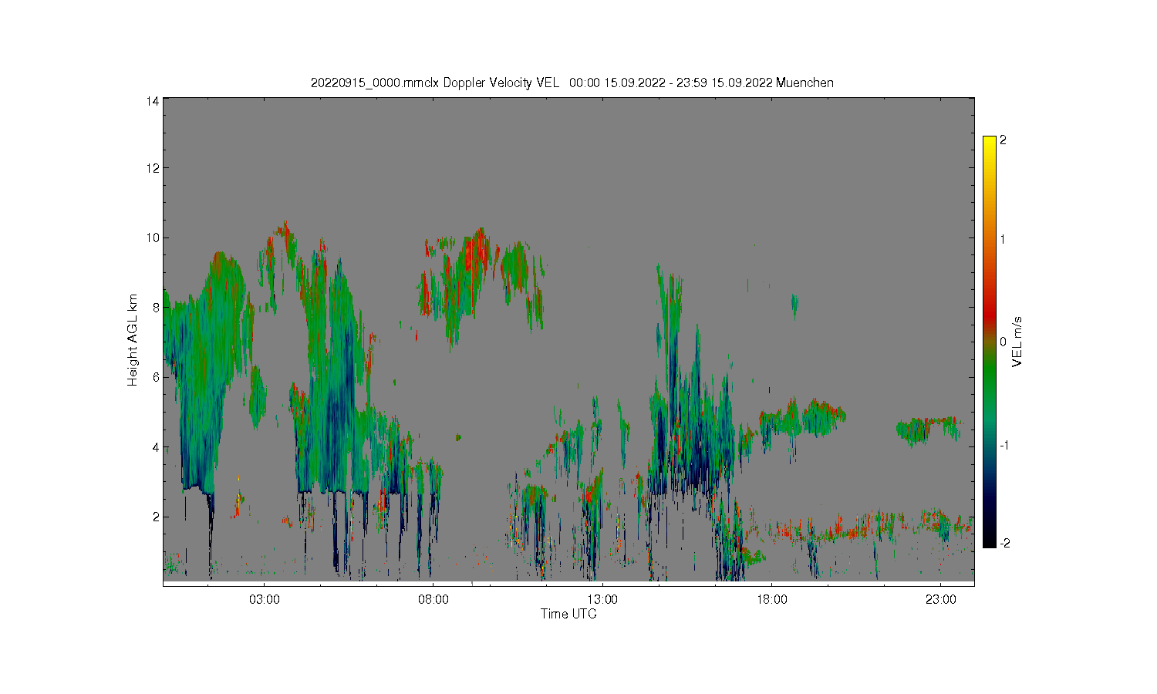Image resolution: width=1157 pixels, height=694 pixels.
Task: Click the 'VEL m/s' colorbar label
Action: pos(1017,342)
